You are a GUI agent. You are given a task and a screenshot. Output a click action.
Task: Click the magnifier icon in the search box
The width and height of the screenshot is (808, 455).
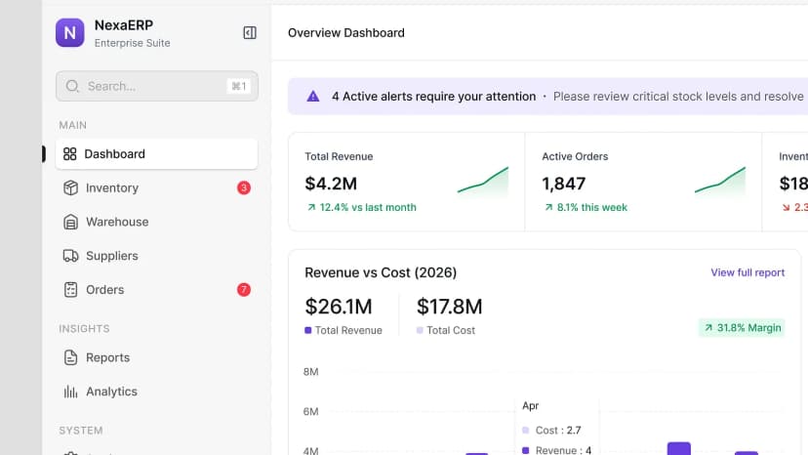[72, 86]
